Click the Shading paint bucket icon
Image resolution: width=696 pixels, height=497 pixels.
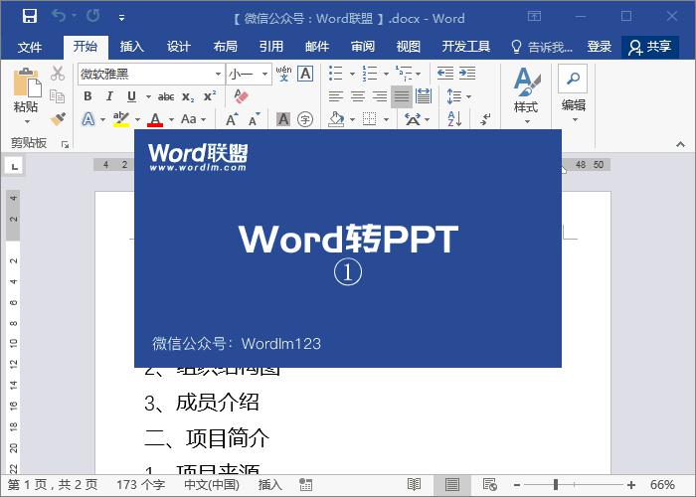336,119
